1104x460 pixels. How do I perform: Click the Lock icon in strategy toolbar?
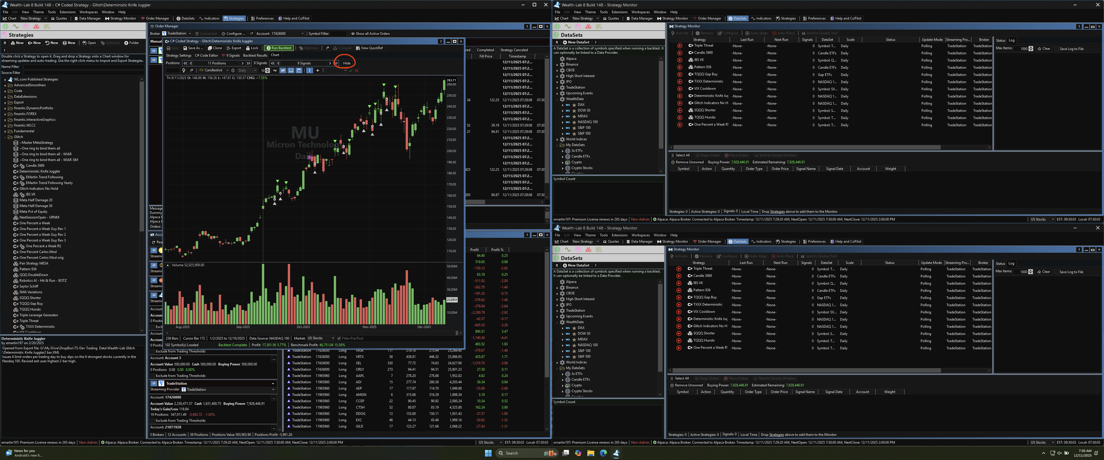point(252,48)
